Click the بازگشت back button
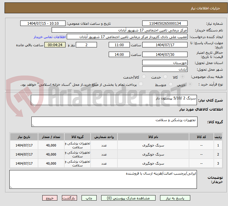 tap(69, 198)
